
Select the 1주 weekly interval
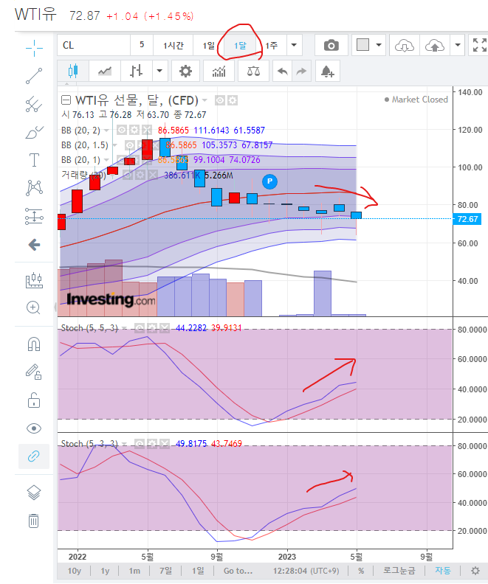[272, 46]
